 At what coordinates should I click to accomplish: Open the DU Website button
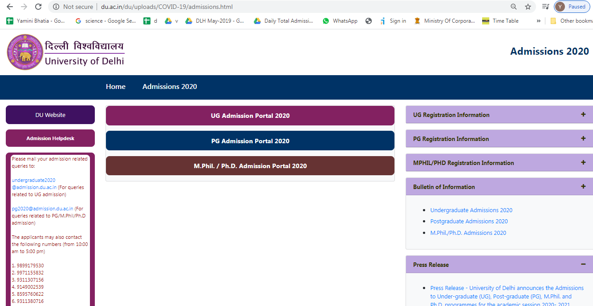click(x=50, y=115)
